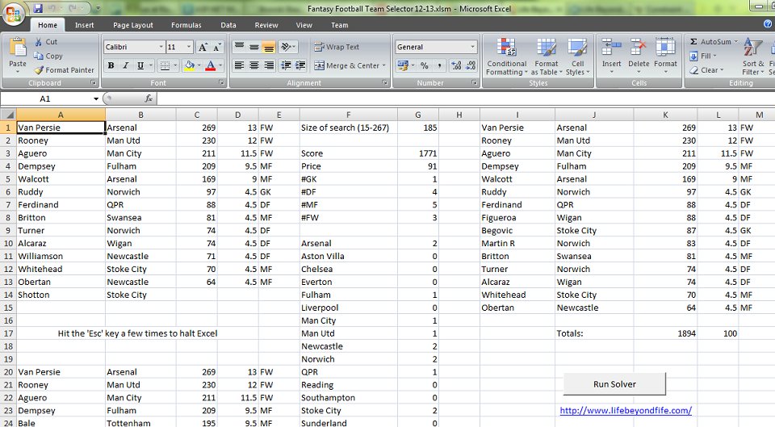This screenshot has height=427, width=775.
Task: Open Sort & Filter
Action: coord(752,57)
